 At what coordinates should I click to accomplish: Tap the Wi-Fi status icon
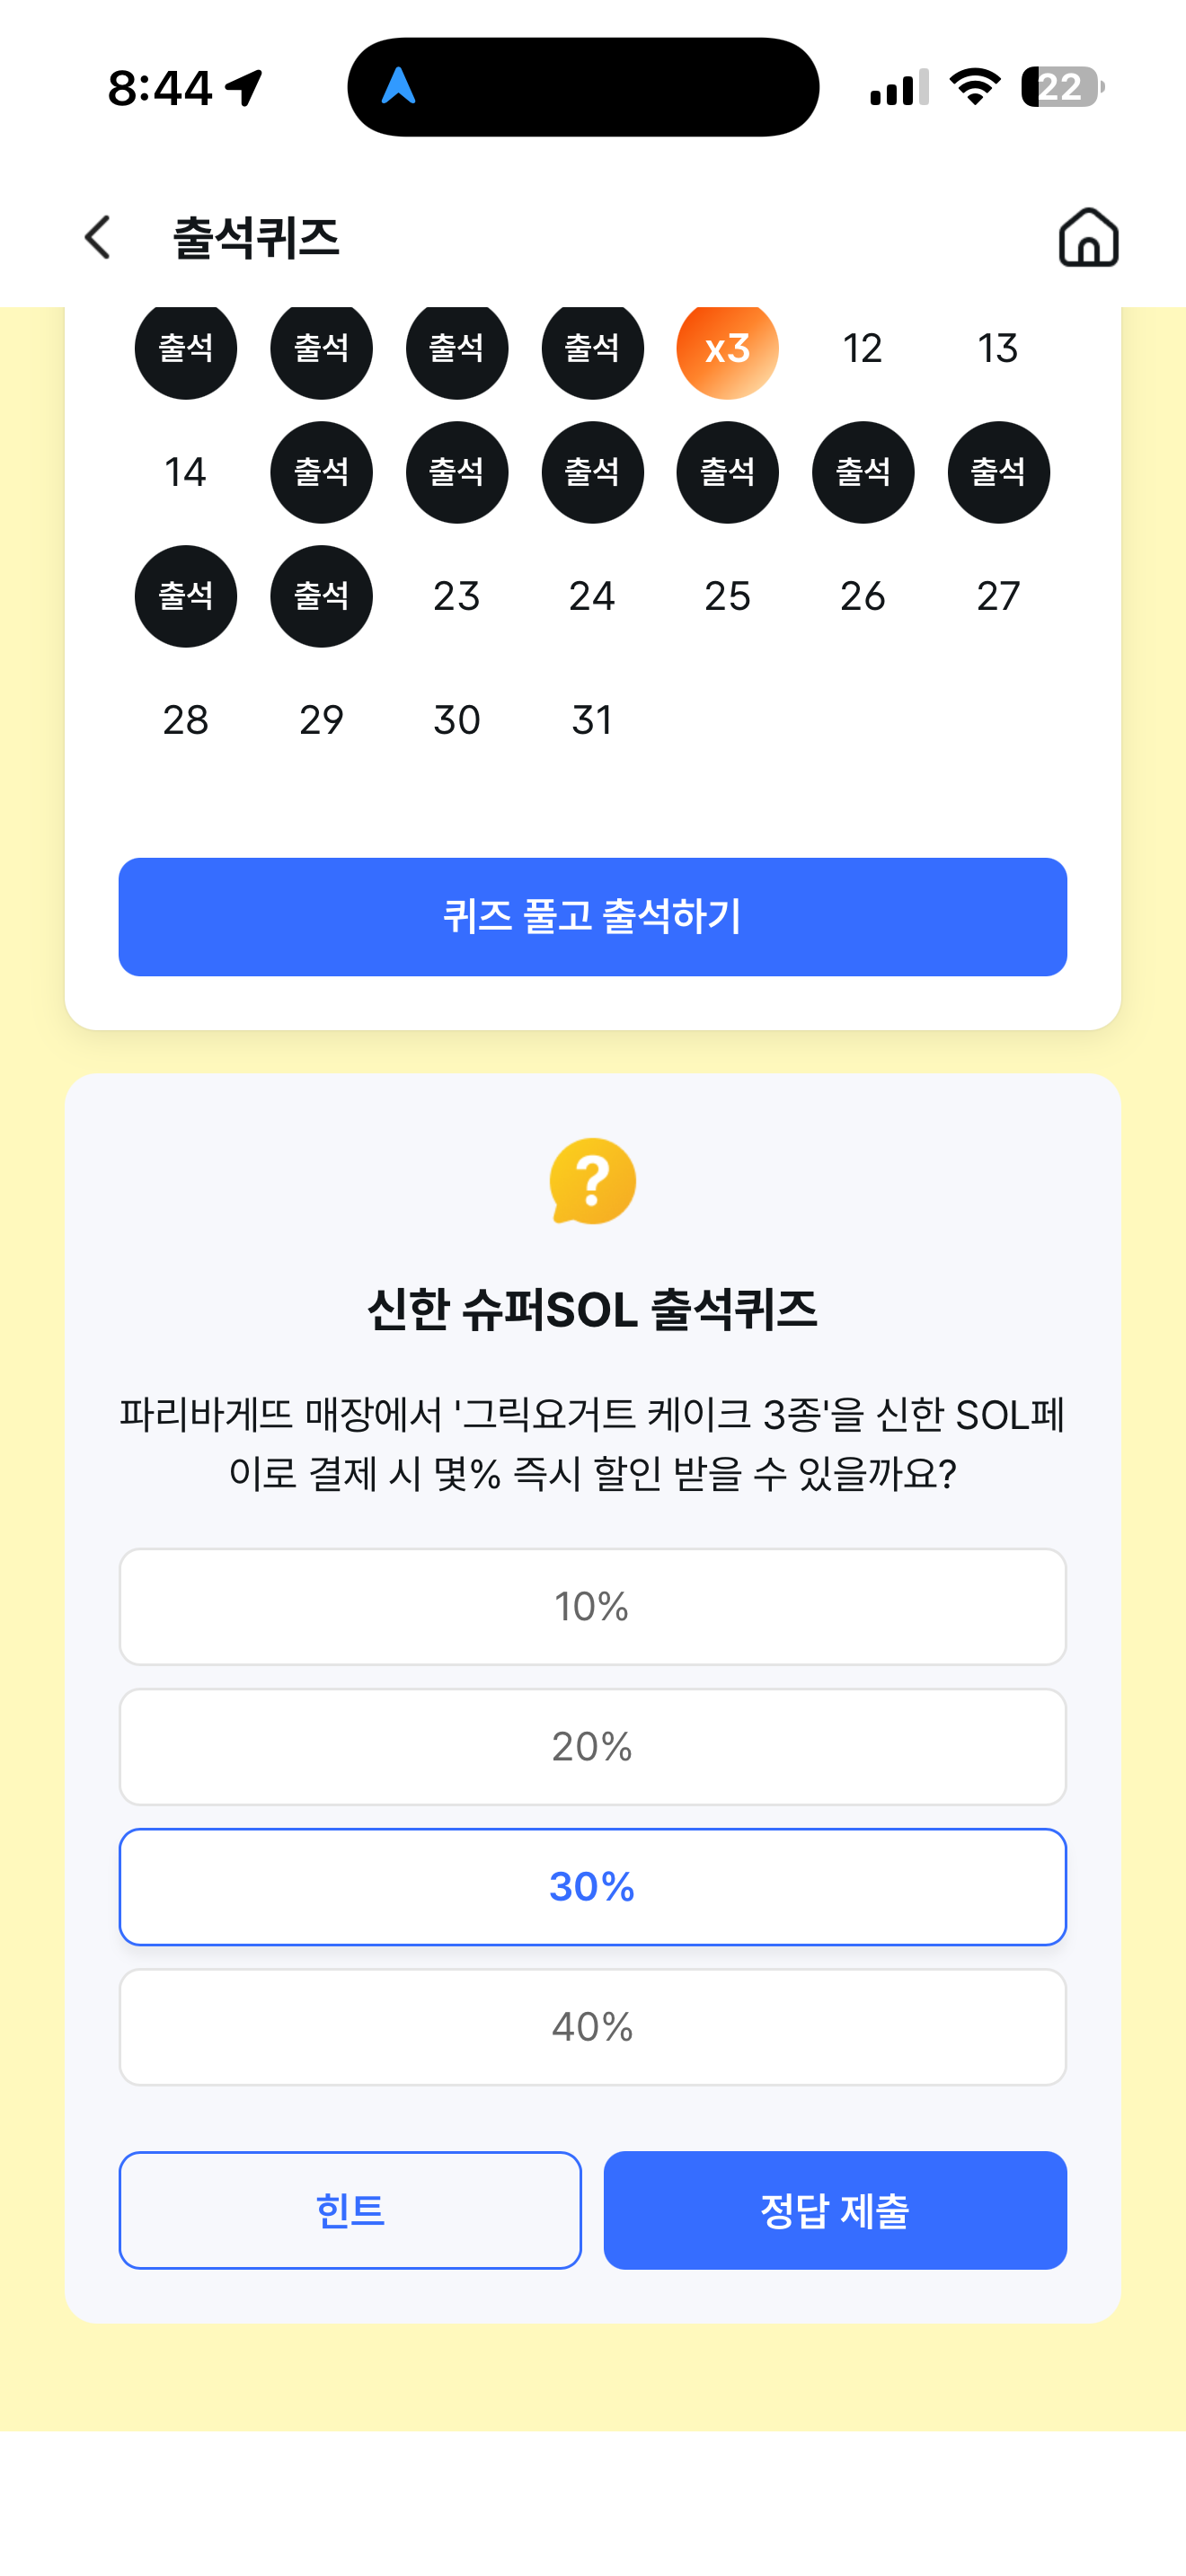click(975, 87)
